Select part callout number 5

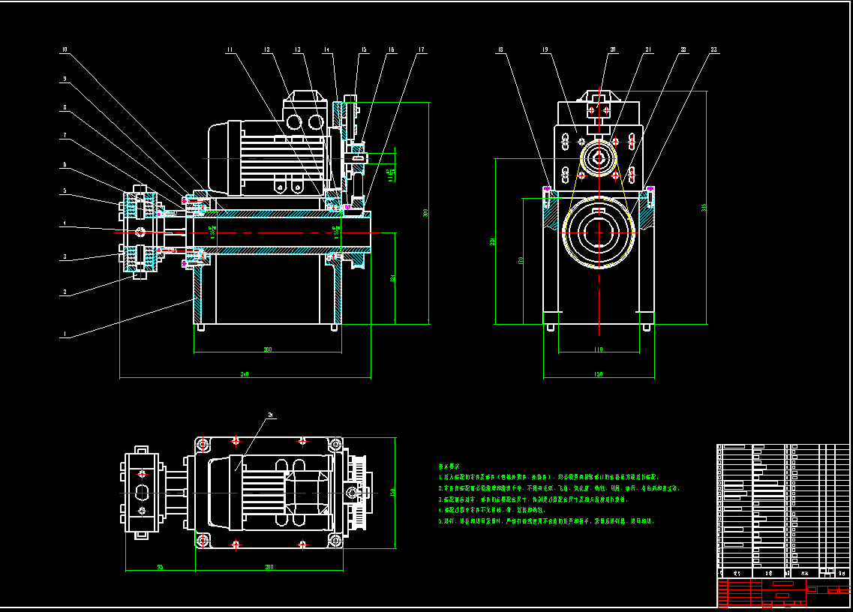pos(65,191)
